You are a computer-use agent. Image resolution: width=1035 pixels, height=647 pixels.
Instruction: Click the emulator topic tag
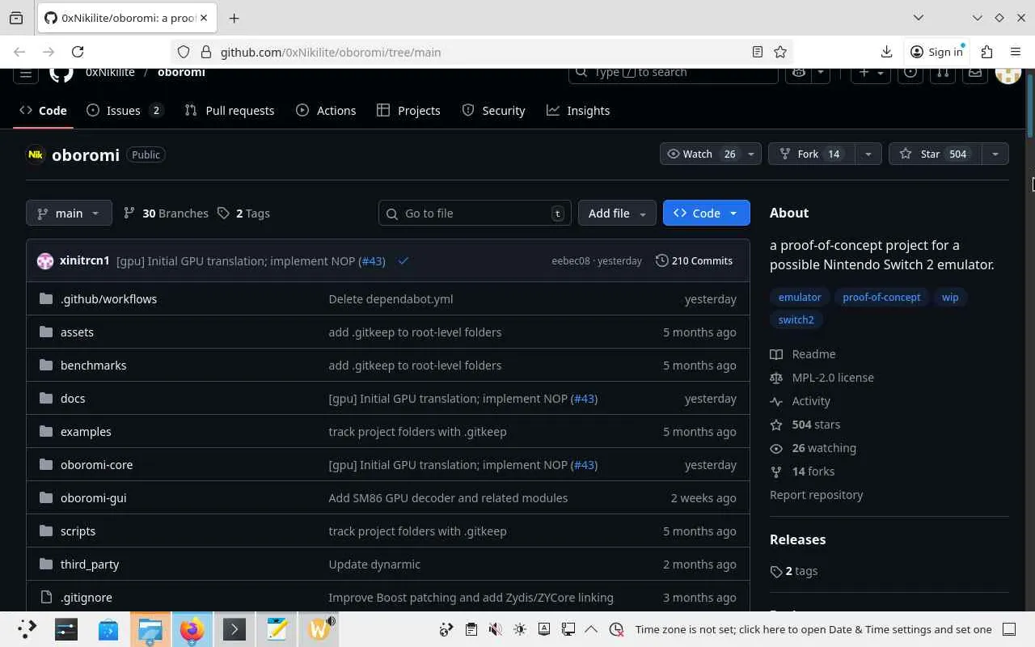(800, 297)
